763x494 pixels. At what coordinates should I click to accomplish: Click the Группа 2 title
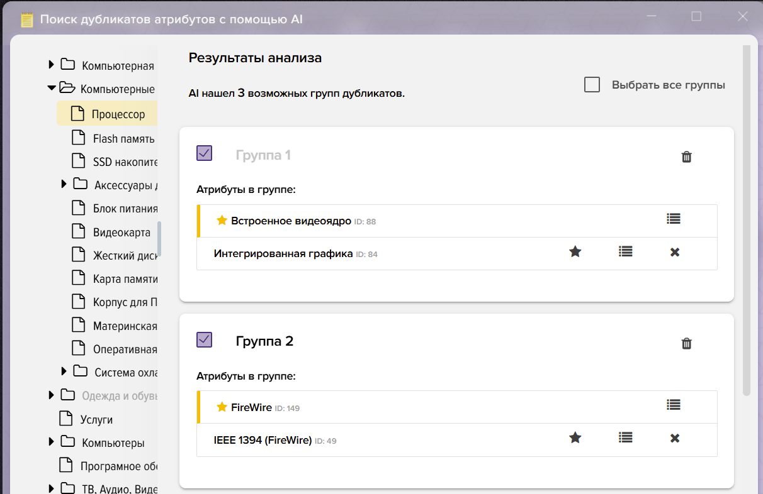264,341
